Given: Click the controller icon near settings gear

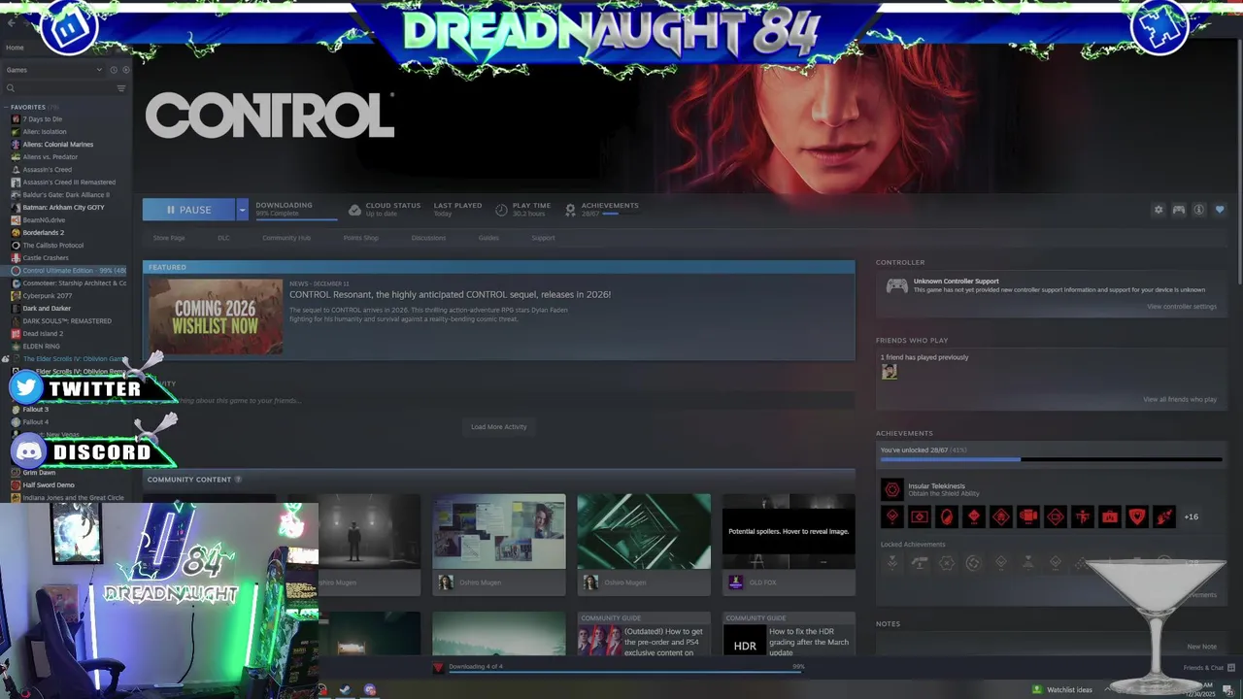Looking at the screenshot, I should 1179,210.
